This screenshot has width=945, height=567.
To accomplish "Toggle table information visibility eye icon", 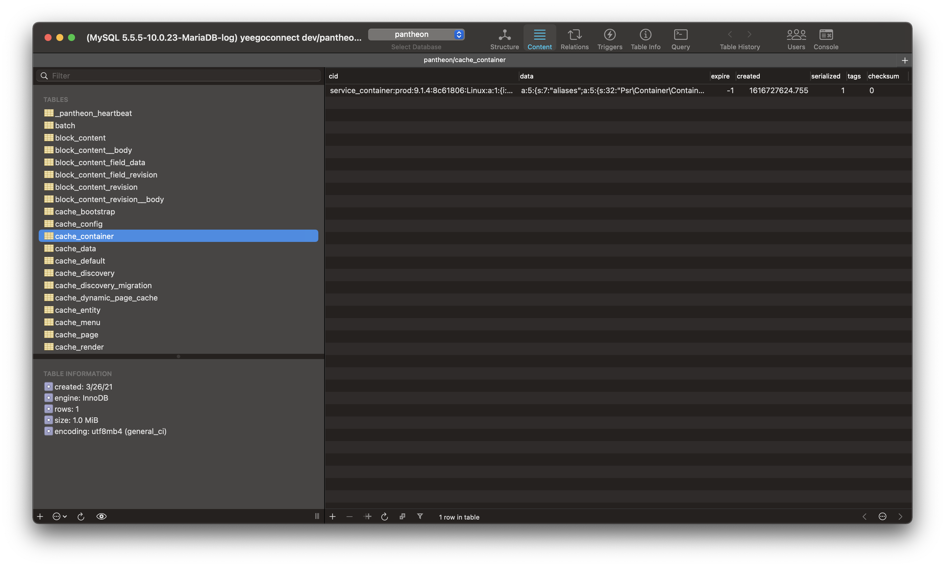I will click(x=101, y=516).
